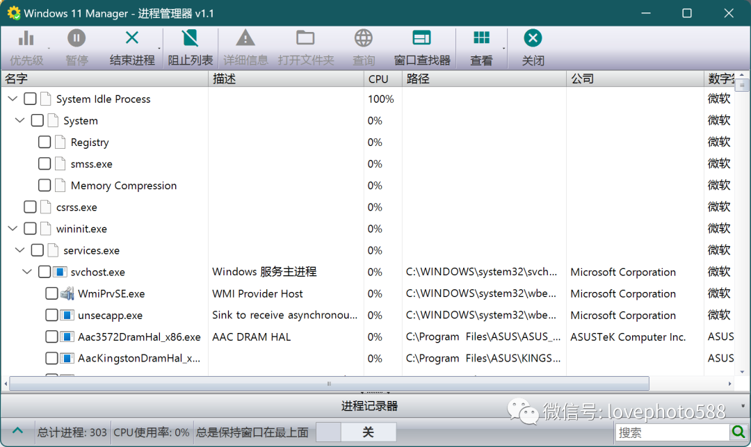751x447 pixels.
Task: Sort by the 公司 column header
Action: point(635,79)
